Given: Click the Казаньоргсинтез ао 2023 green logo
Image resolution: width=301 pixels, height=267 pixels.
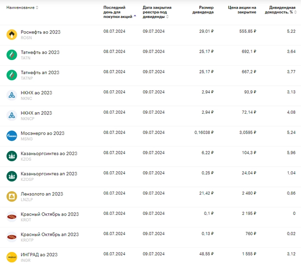Looking at the screenshot, I should tap(12, 156).
